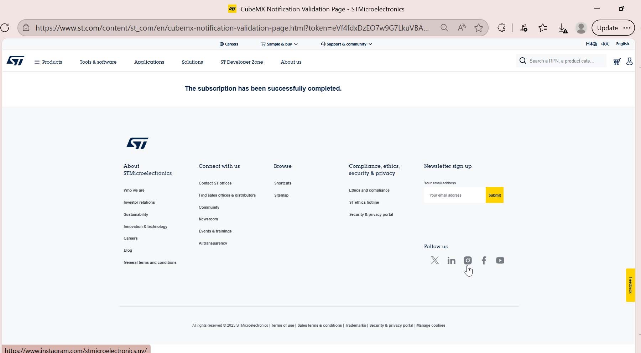Click the newsletter email address field
The image size is (641, 353).
pyautogui.click(x=455, y=195)
